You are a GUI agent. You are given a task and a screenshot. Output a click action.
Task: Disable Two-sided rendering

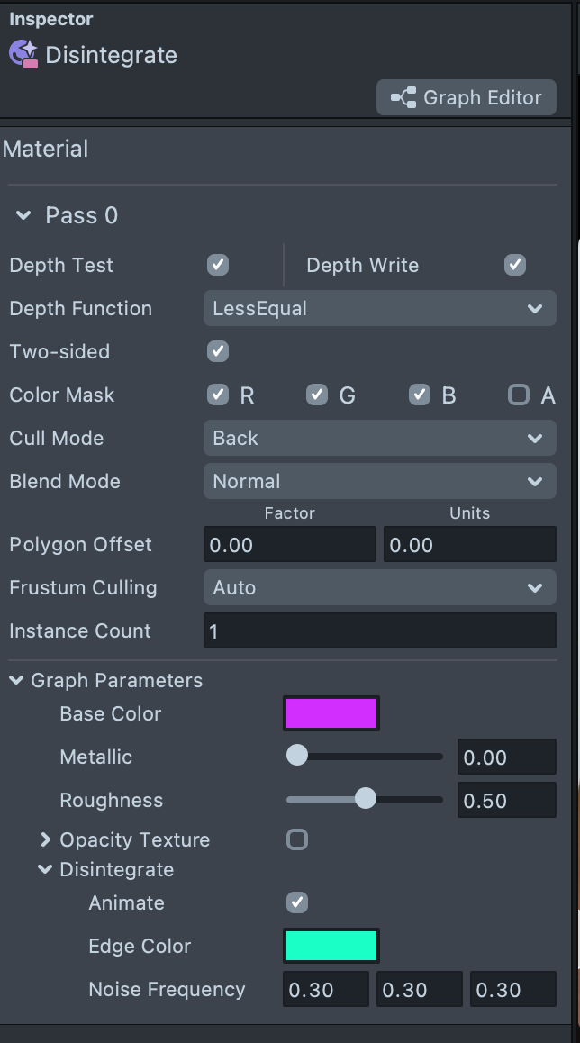click(215, 351)
